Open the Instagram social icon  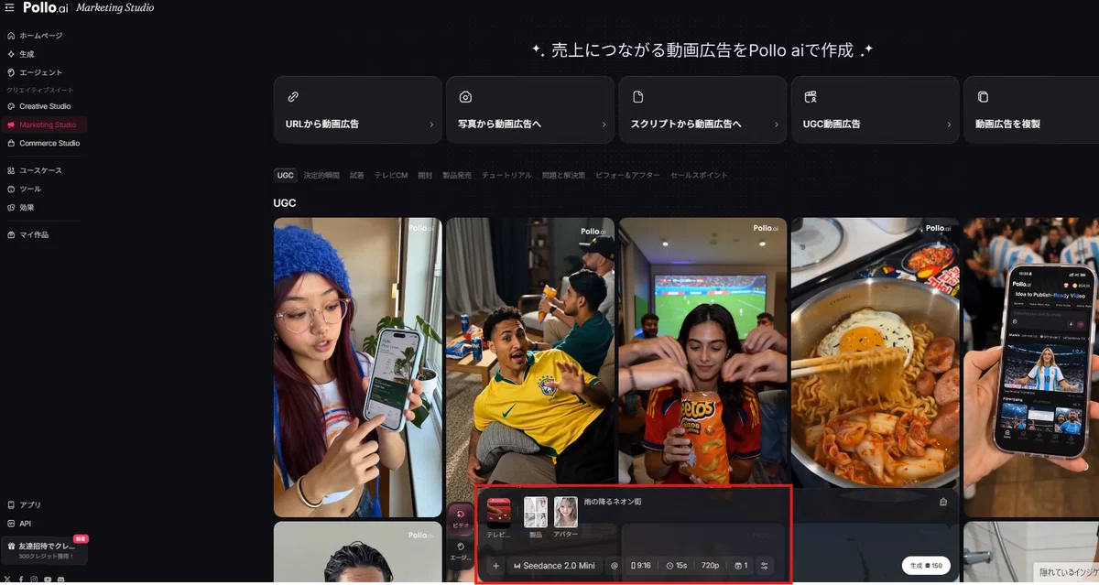[x=34, y=579]
